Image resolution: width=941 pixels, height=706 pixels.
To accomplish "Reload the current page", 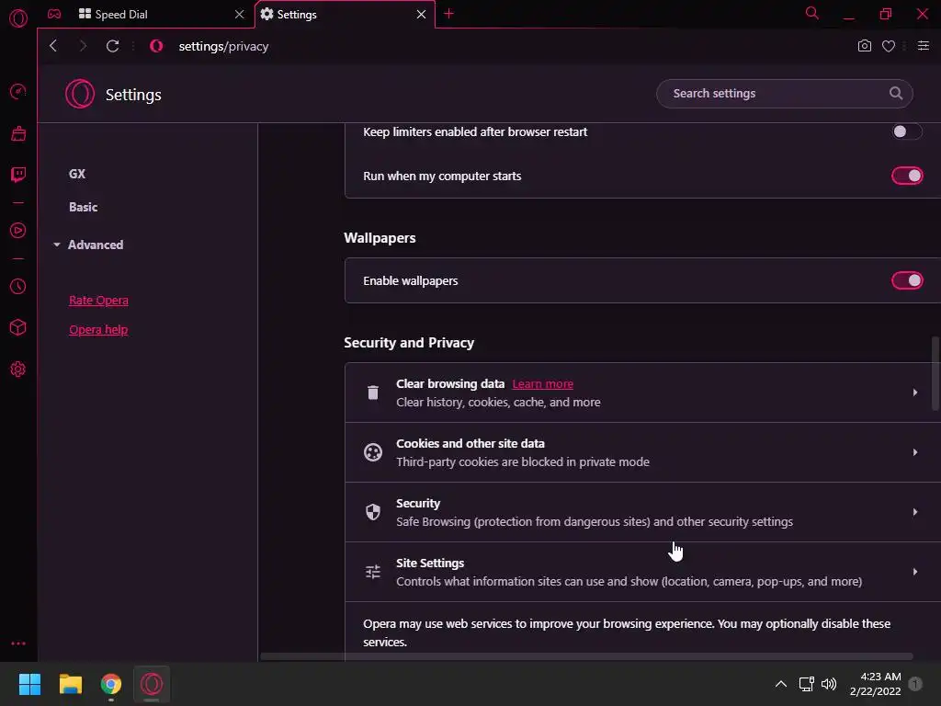I will (112, 46).
